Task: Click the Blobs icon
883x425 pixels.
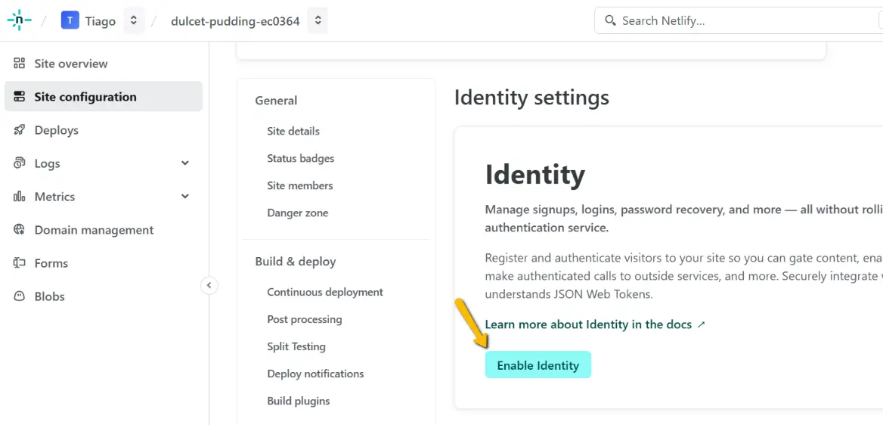Action: (x=19, y=296)
